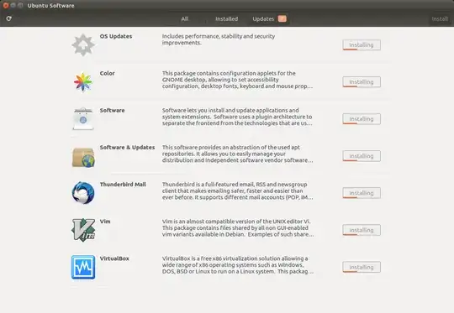The width and height of the screenshot is (454, 313).
Task: Click the Thunderbird Mail icon
Action: tap(83, 193)
